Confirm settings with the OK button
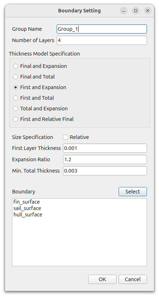This screenshot has width=159, height=297. pyautogui.click(x=102, y=279)
